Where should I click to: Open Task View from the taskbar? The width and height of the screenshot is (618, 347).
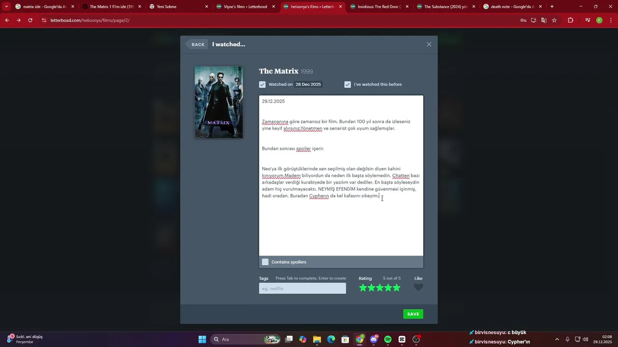pyautogui.click(x=289, y=339)
